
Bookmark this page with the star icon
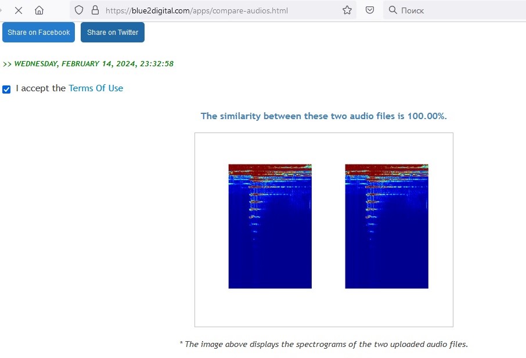click(x=347, y=10)
